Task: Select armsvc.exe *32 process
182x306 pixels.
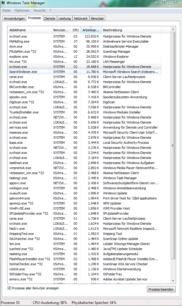Action: coord(84,279)
